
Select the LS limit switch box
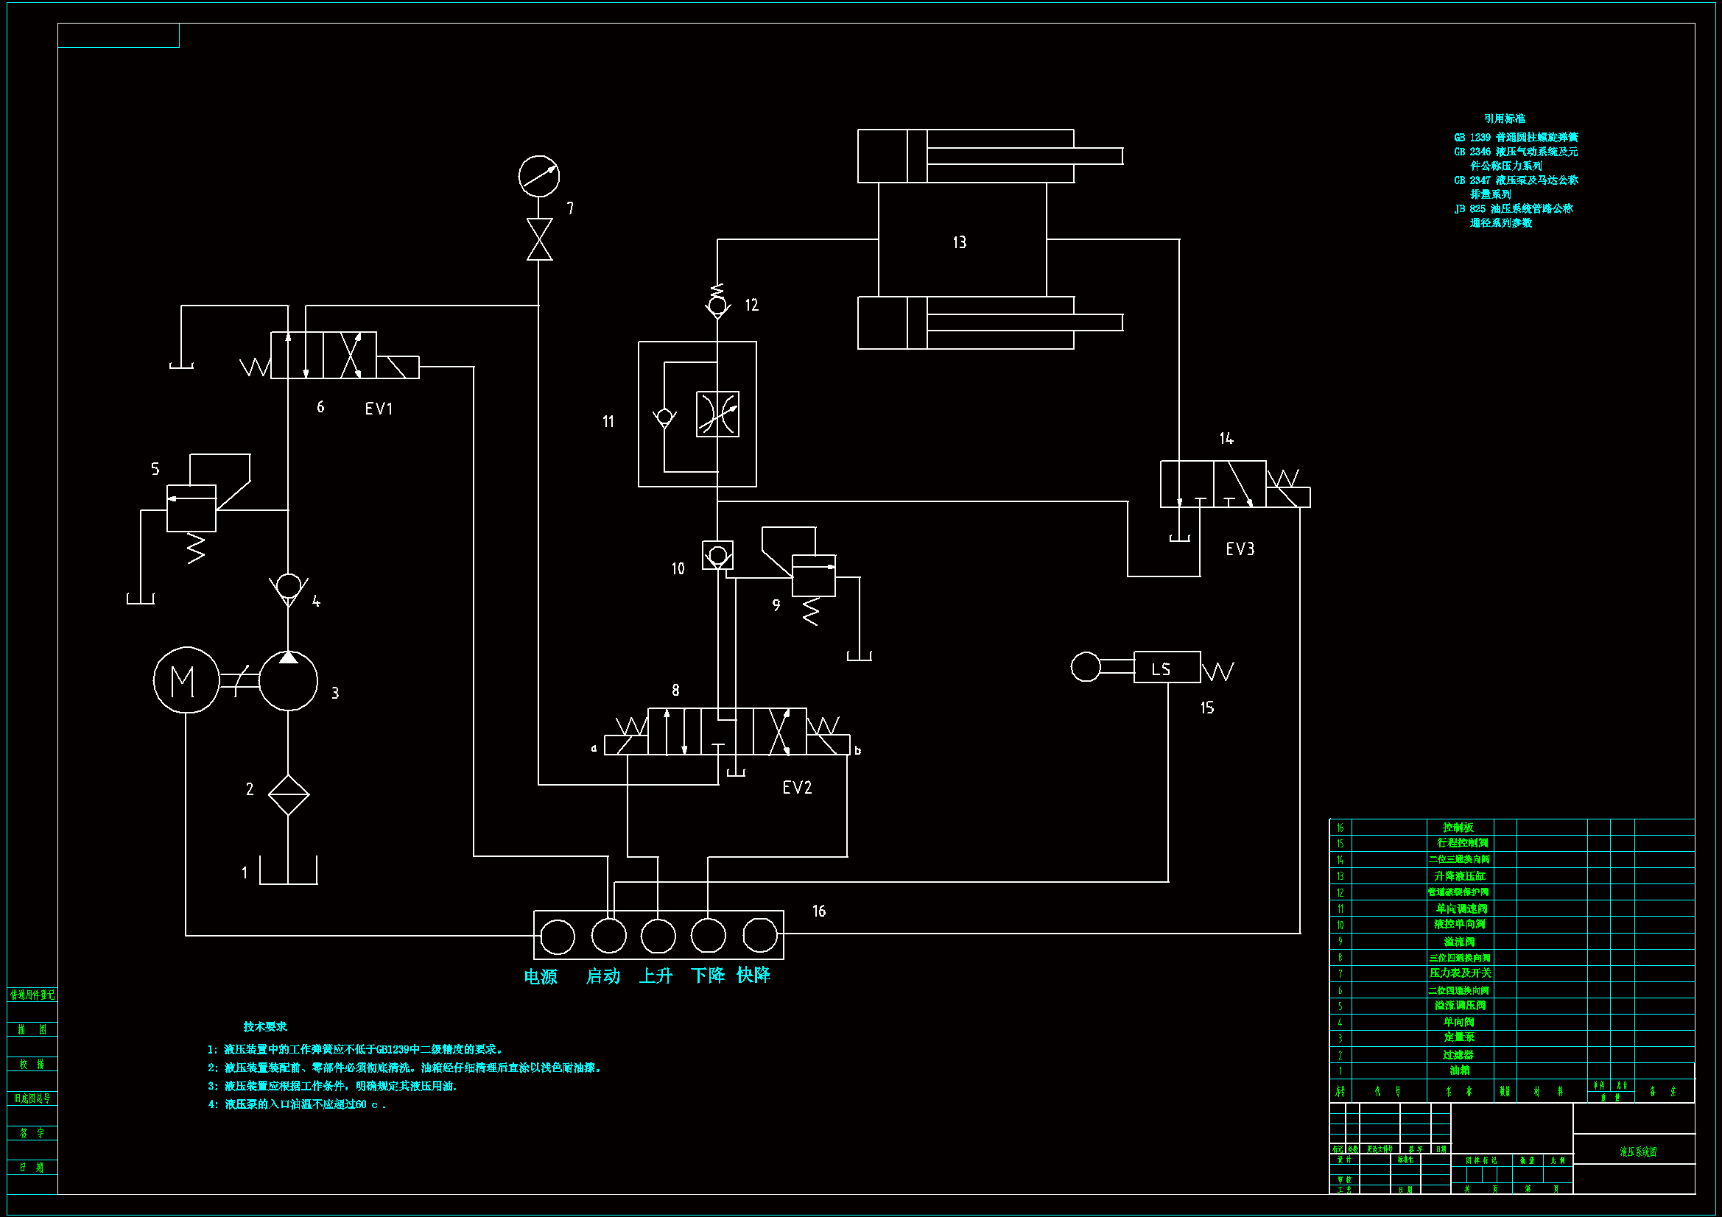tap(1166, 667)
